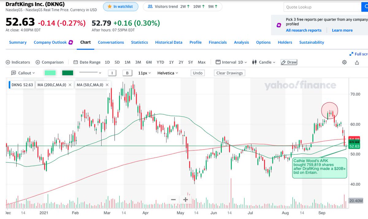
Task: Open the Holders tab
Action: [285, 42]
